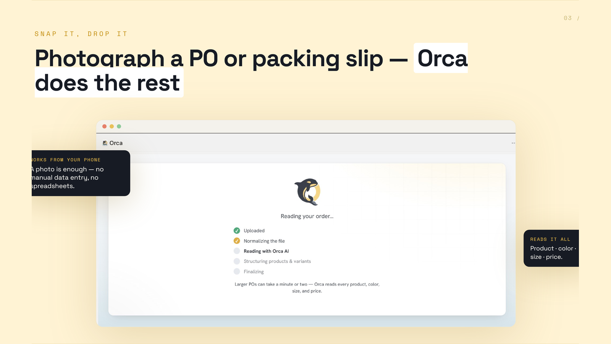611x344 pixels.
Task: Click the Reads It All callout card
Action: 551,248
